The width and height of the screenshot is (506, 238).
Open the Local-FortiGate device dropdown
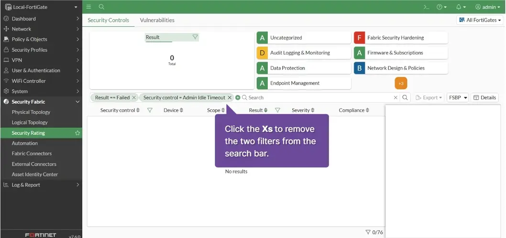coord(41,7)
